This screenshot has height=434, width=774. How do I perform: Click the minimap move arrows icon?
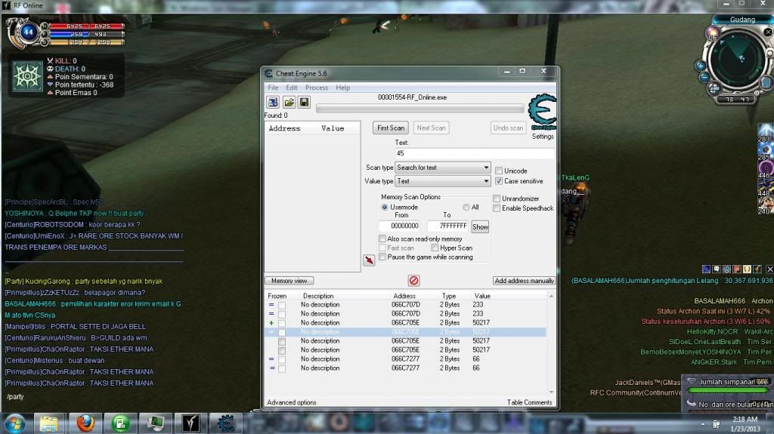(714, 89)
